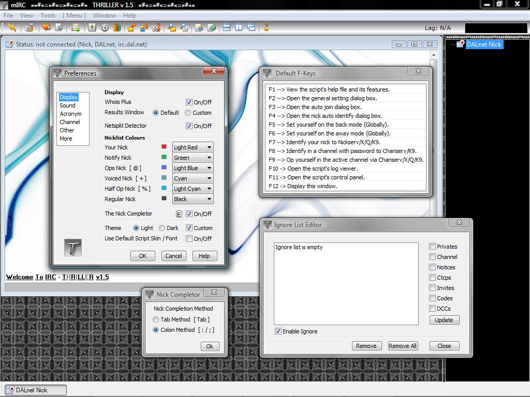
Task: Click the folder with arrow send-file icon
Action: click(131, 27)
